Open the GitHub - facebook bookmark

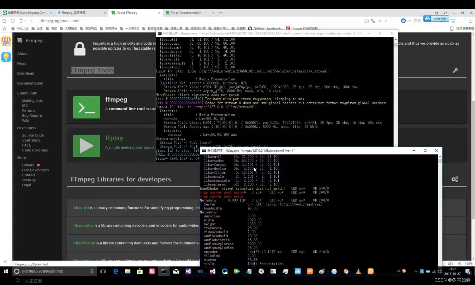pos(266,28)
